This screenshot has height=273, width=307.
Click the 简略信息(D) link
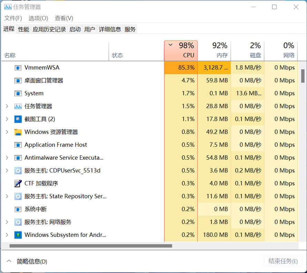point(32,262)
